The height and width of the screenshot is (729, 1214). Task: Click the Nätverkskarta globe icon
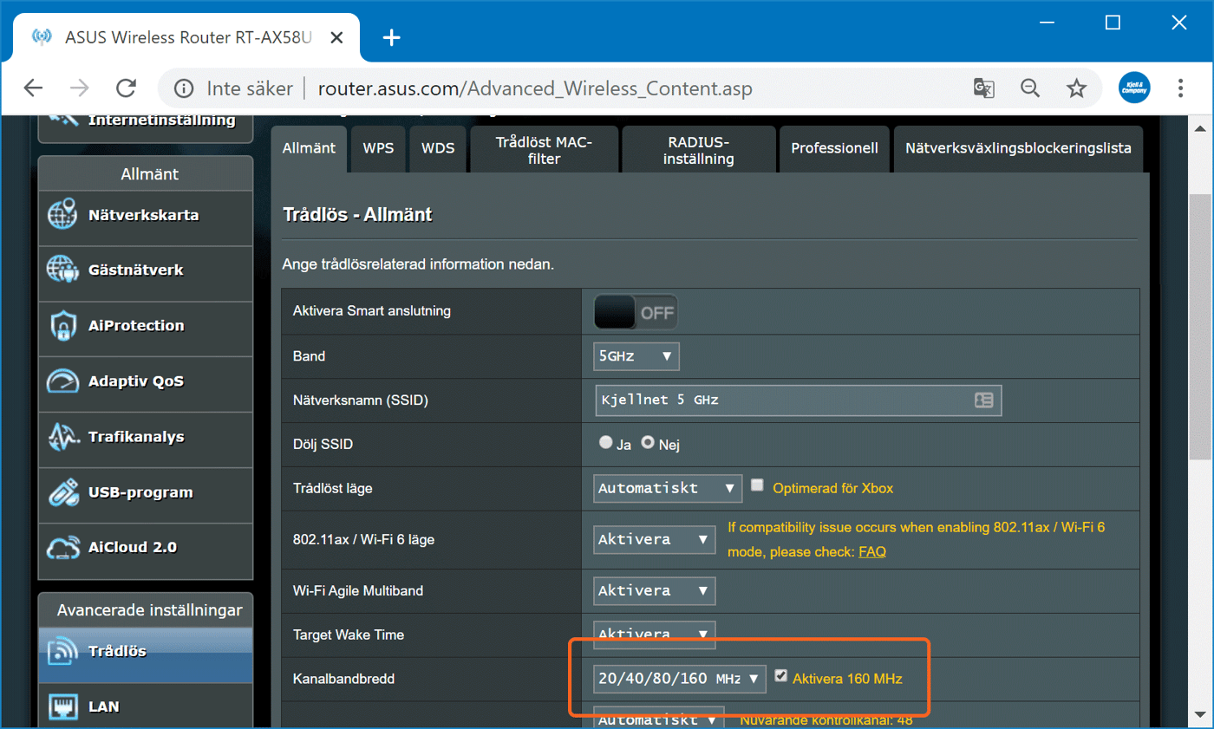click(63, 214)
